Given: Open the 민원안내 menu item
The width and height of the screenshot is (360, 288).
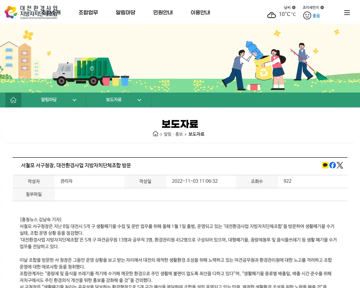Looking at the screenshot, I should tap(163, 12).
